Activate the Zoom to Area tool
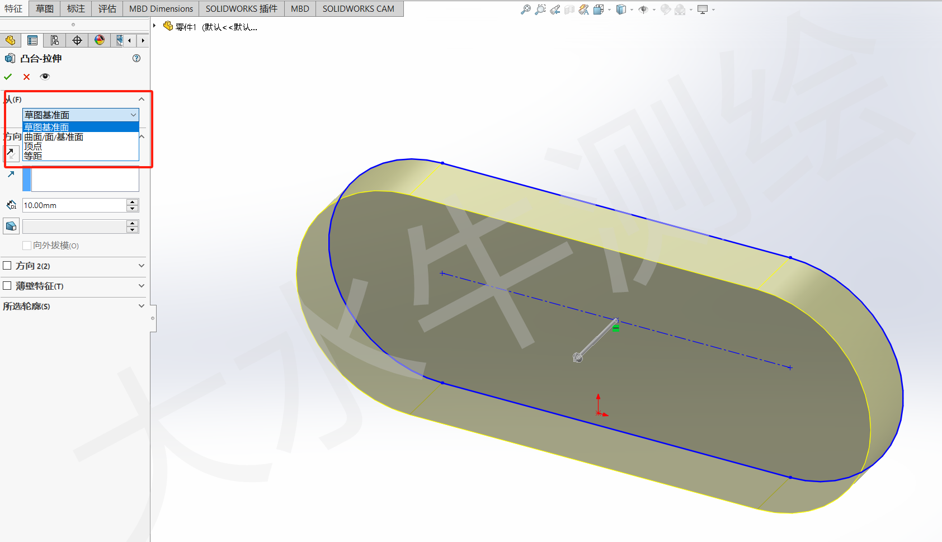The width and height of the screenshot is (942, 542). 540,10
